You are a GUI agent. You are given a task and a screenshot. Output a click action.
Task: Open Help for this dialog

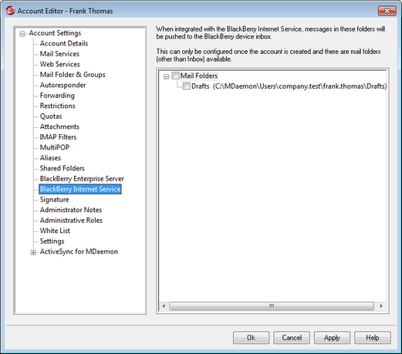pyautogui.click(x=373, y=338)
